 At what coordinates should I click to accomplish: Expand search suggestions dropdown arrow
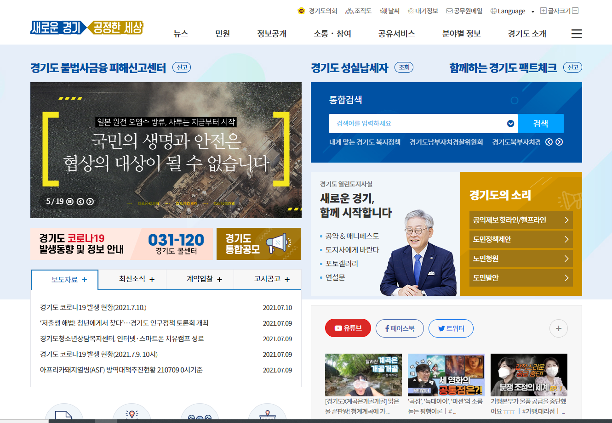(510, 124)
